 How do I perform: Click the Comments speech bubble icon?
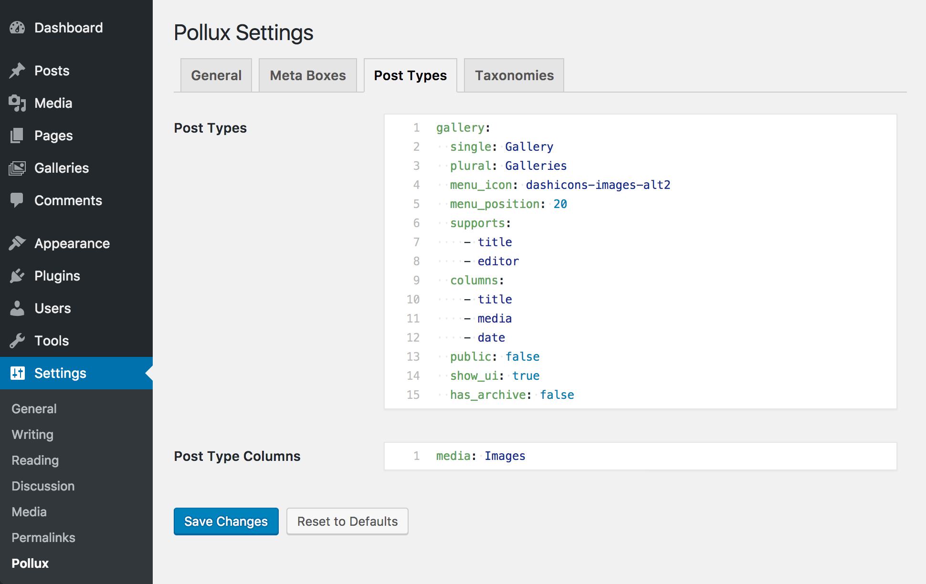pos(17,200)
